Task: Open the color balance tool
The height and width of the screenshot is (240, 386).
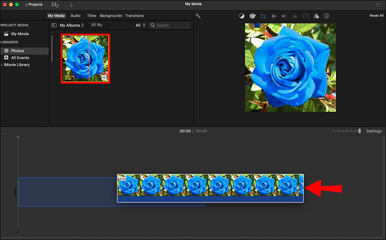Action: [x=242, y=16]
